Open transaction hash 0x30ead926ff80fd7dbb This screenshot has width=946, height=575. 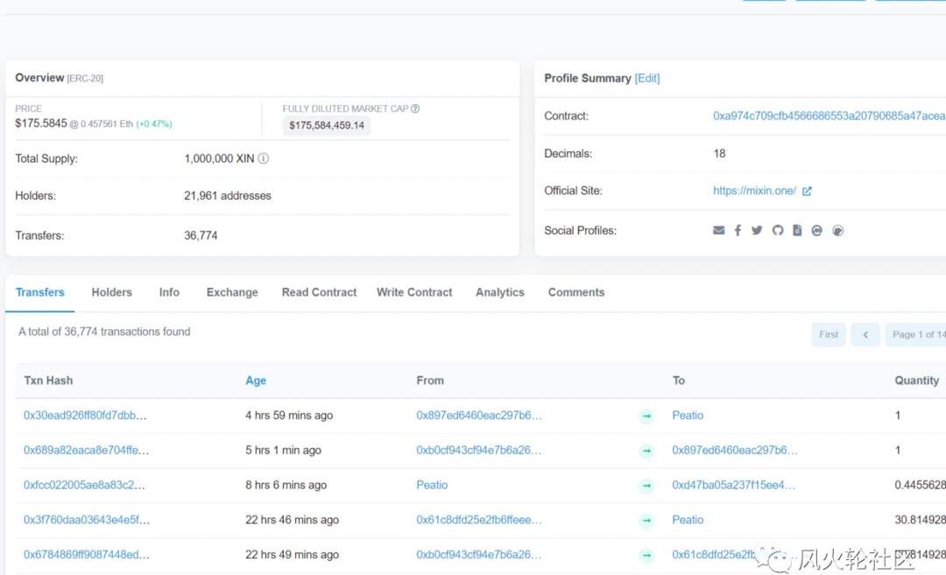click(x=85, y=416)
